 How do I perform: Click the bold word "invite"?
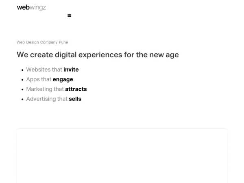(x=71, y=70)
